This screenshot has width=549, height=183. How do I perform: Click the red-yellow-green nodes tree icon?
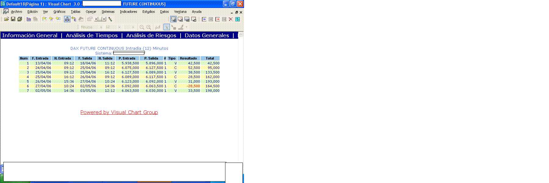click(110, 19)
